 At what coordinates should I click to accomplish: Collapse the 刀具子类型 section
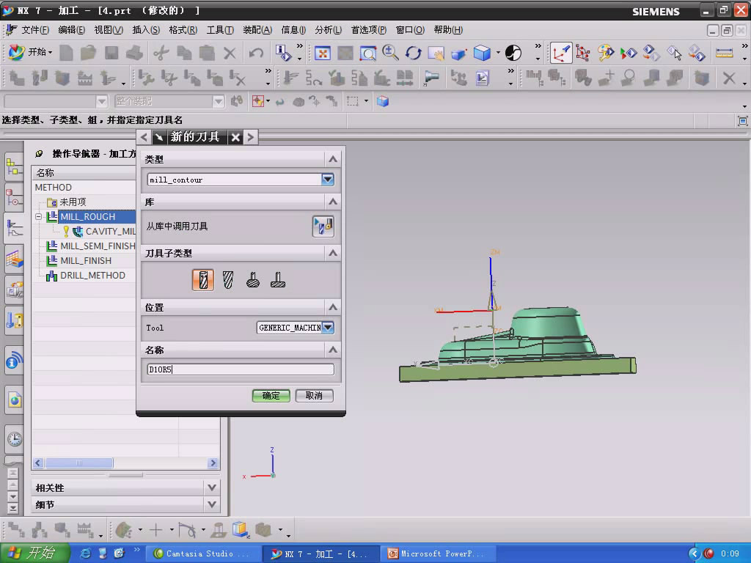pos(333,253)
